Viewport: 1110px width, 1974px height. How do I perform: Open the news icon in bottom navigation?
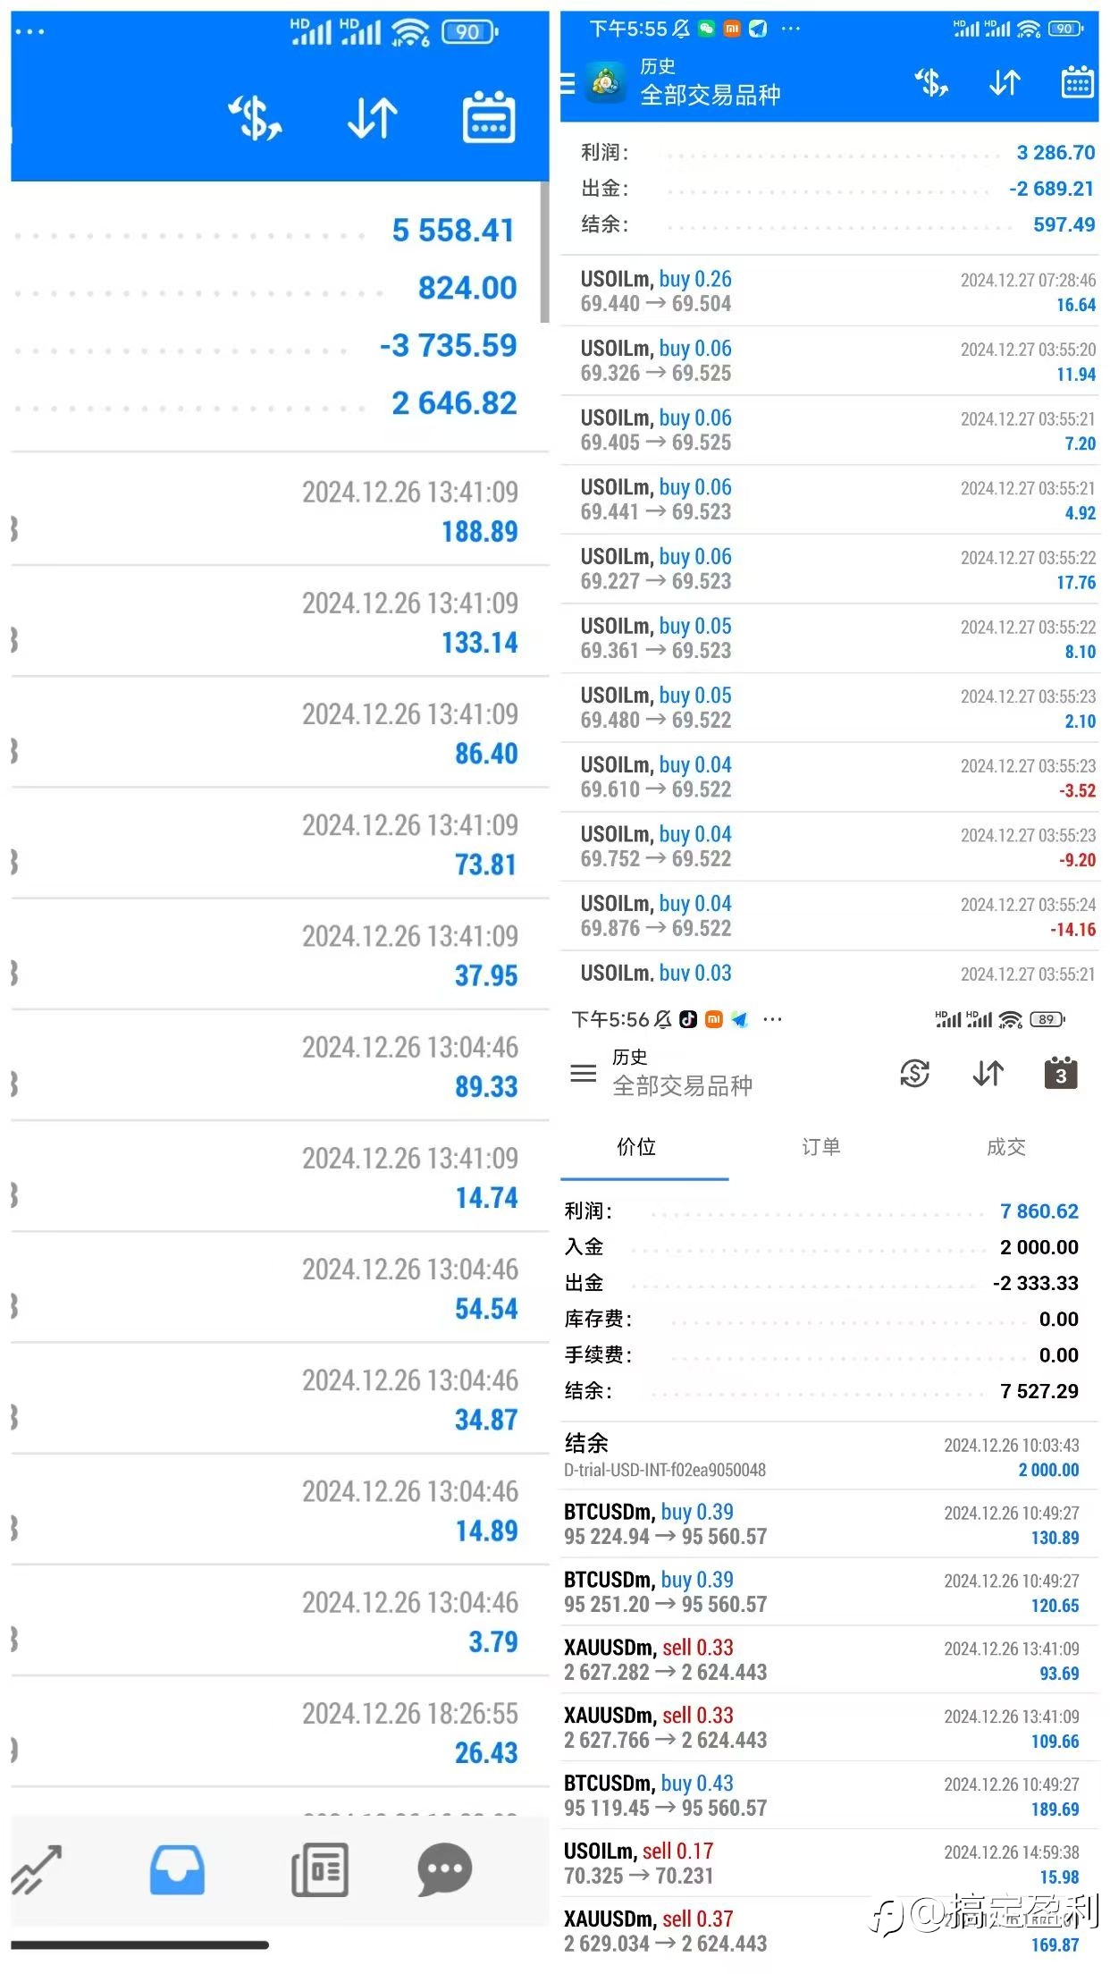320,1869
